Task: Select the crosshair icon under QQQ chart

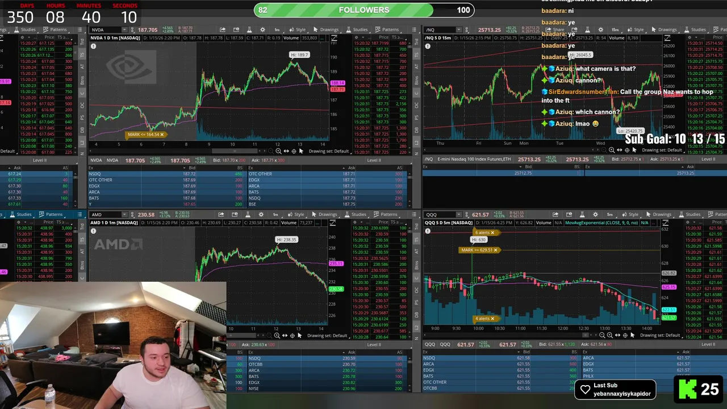Action: pos(625,335)
